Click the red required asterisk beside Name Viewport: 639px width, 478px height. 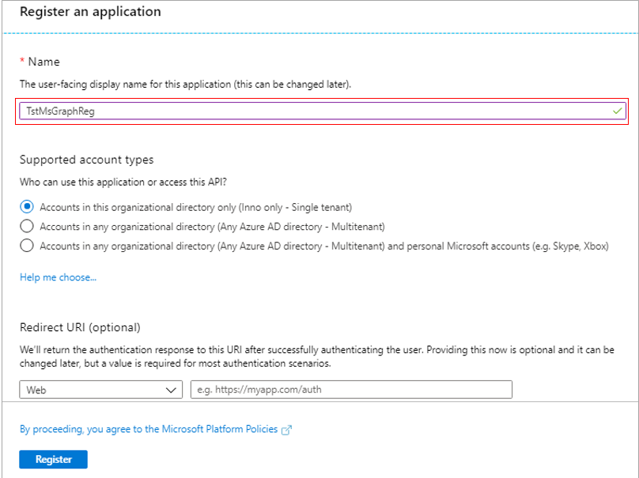(x=22, y=61)
